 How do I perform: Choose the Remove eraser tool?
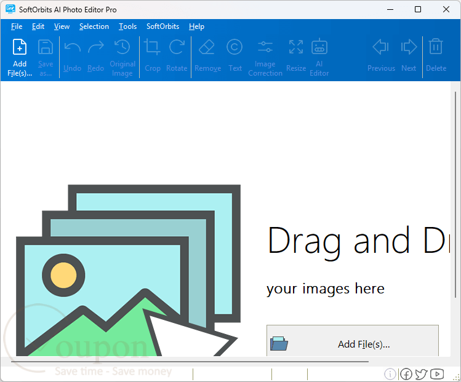[x=207, y=47]
